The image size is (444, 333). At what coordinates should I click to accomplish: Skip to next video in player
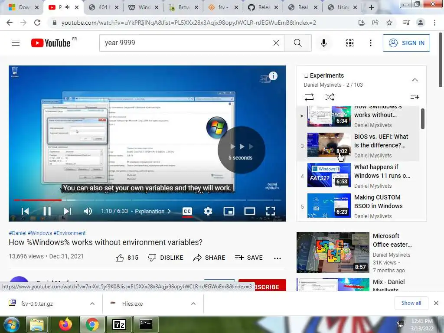67,211
